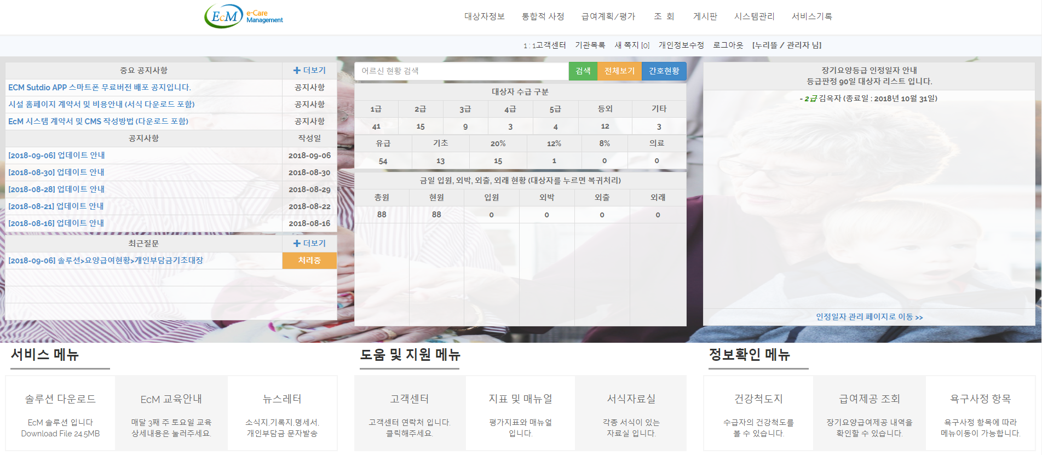
Task: Open the 시스템관리 menu
Action: [x=754, y=16]
